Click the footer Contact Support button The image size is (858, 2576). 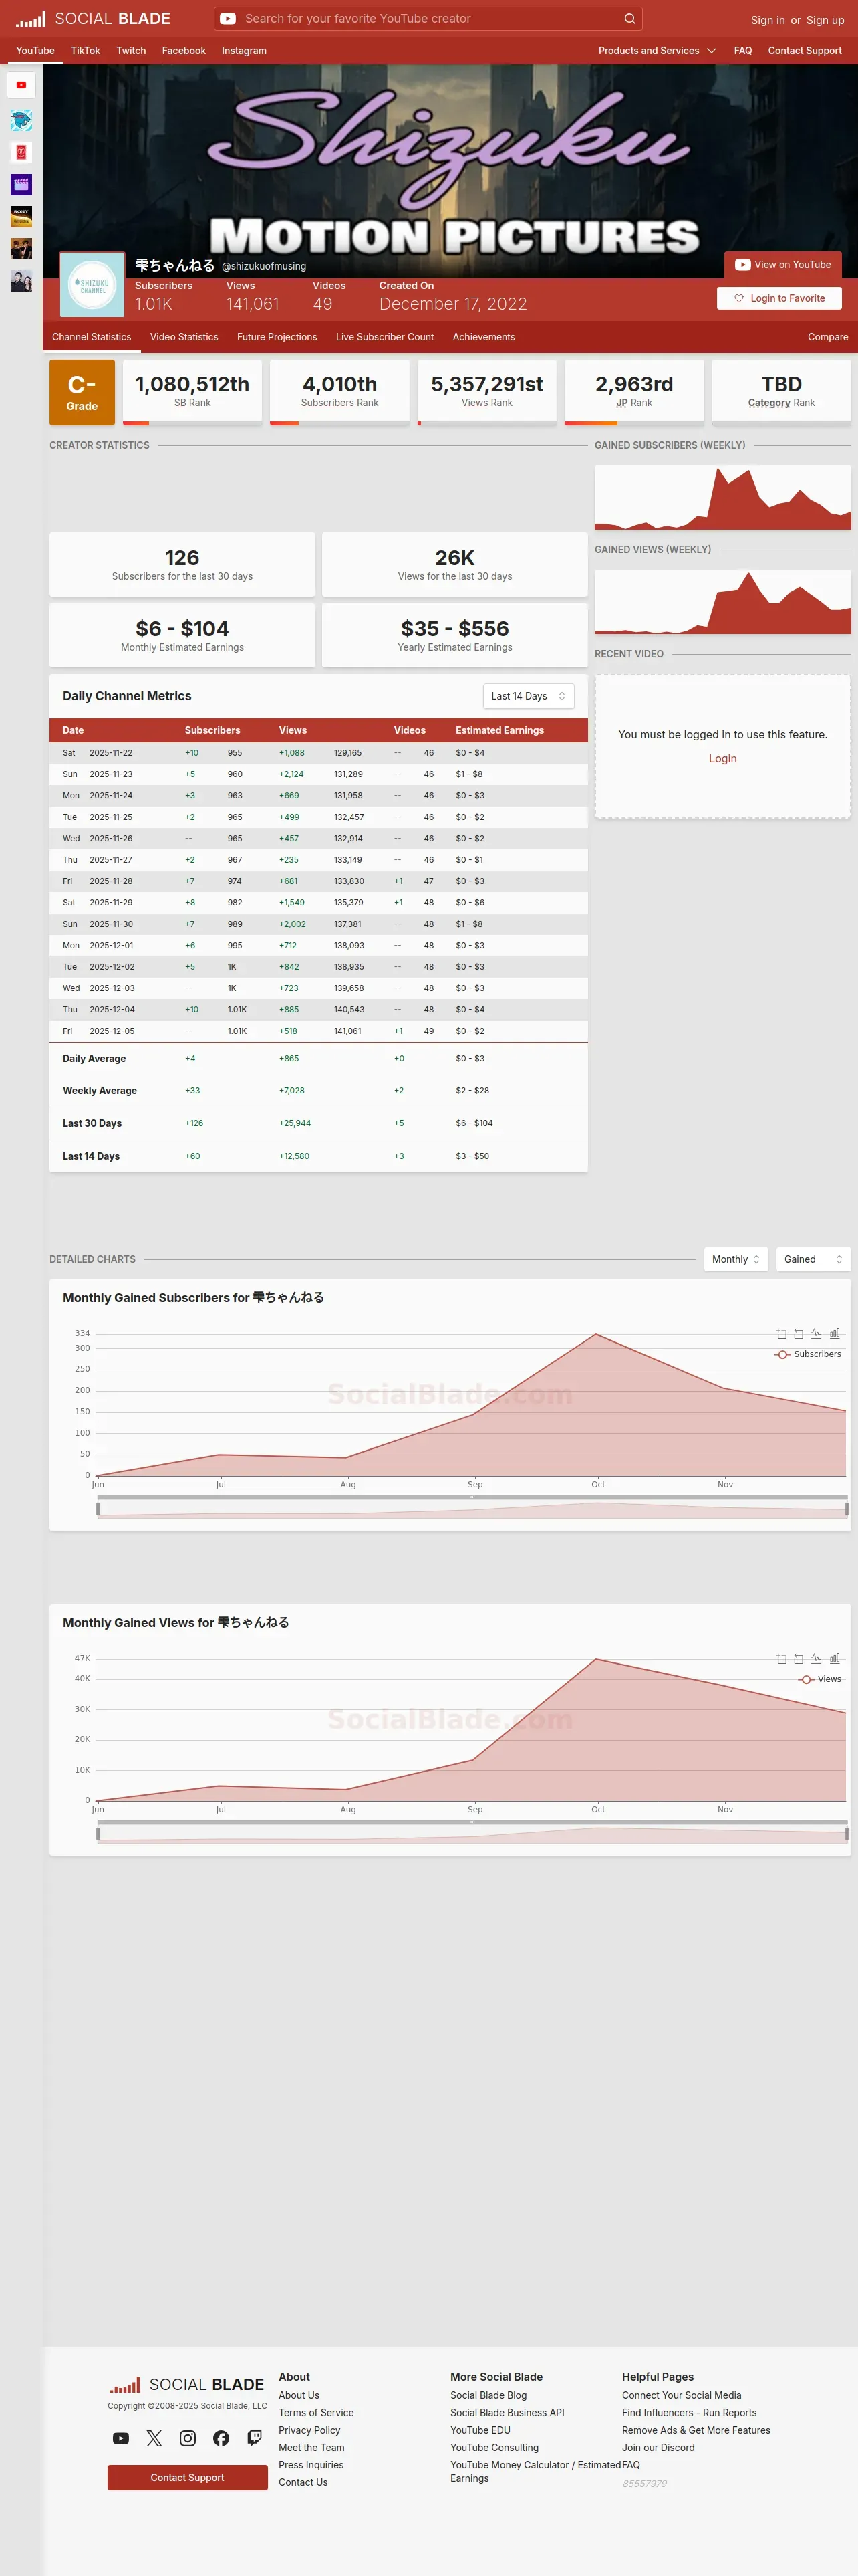coord(188,2477)
